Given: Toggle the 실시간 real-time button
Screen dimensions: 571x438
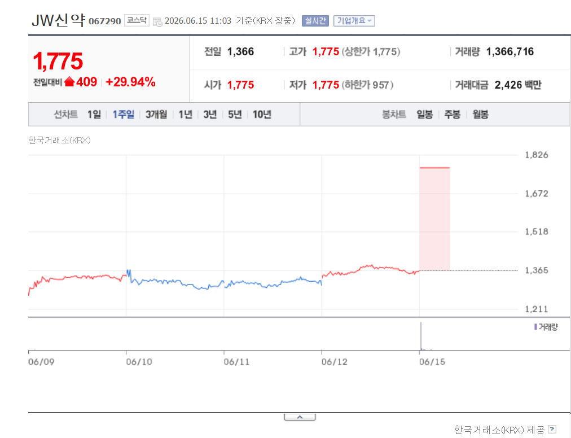Looking at the screenshot, I should tap(315, 21).
